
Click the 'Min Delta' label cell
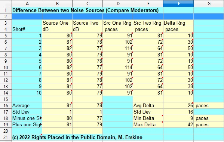(148, 118)
